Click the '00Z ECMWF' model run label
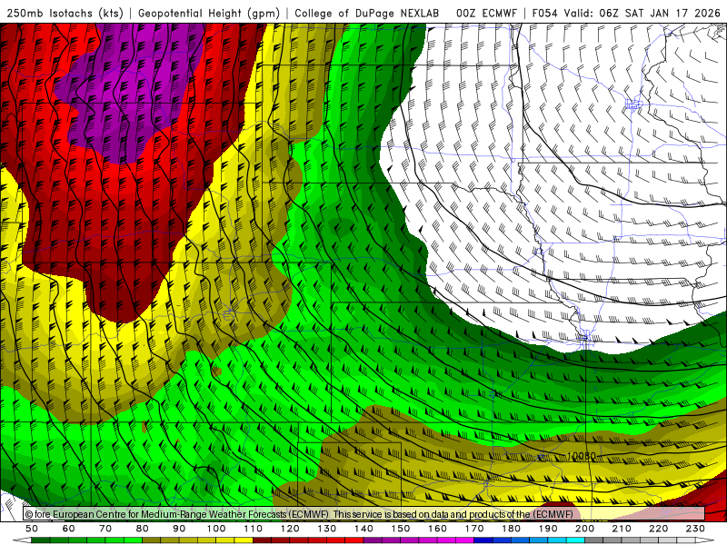This screenshot has height=545, width=727. 486,14
